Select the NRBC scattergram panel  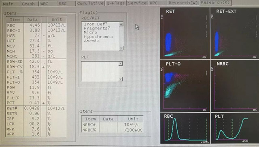pyautogui.click(x=235, y=86)
